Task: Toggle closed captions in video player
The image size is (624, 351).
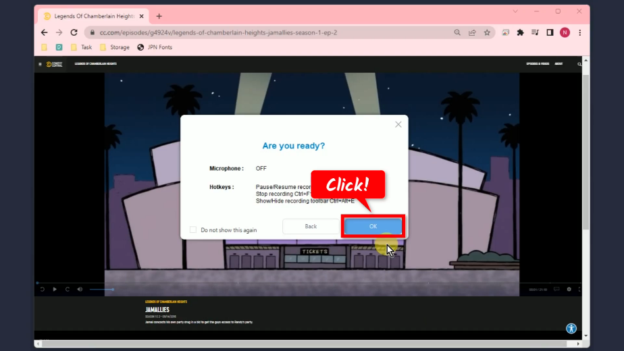Action: point(556,290)
